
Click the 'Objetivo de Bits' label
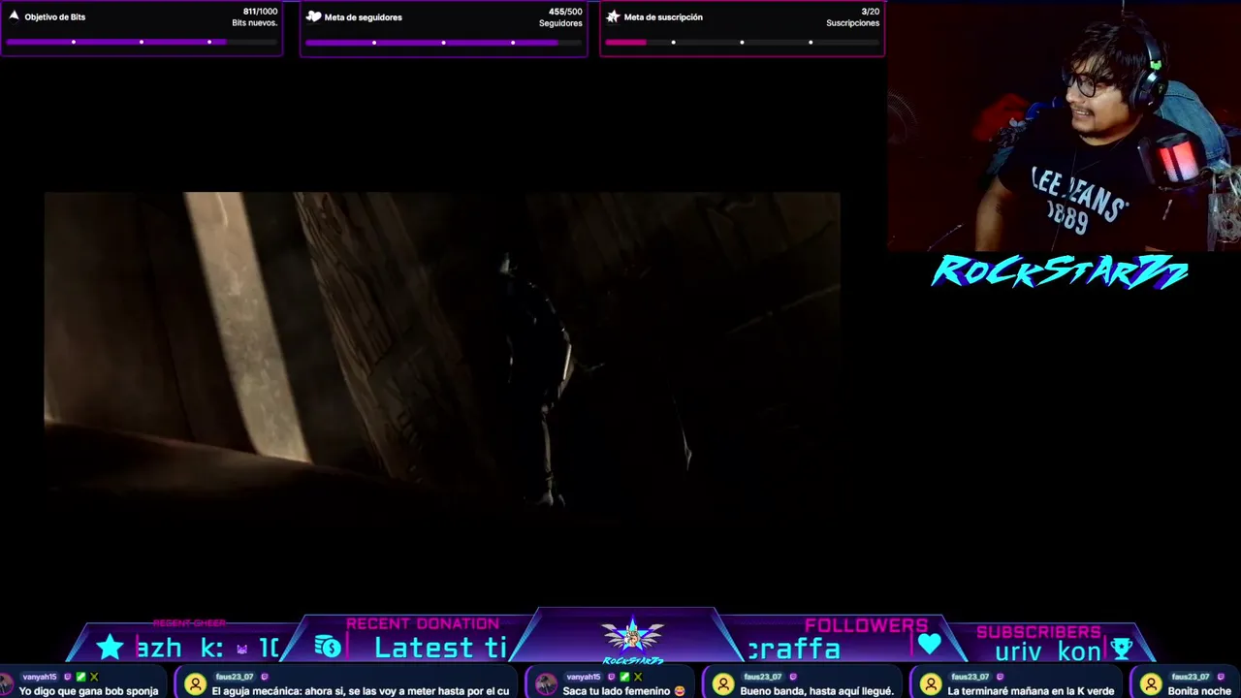point(55,17)
